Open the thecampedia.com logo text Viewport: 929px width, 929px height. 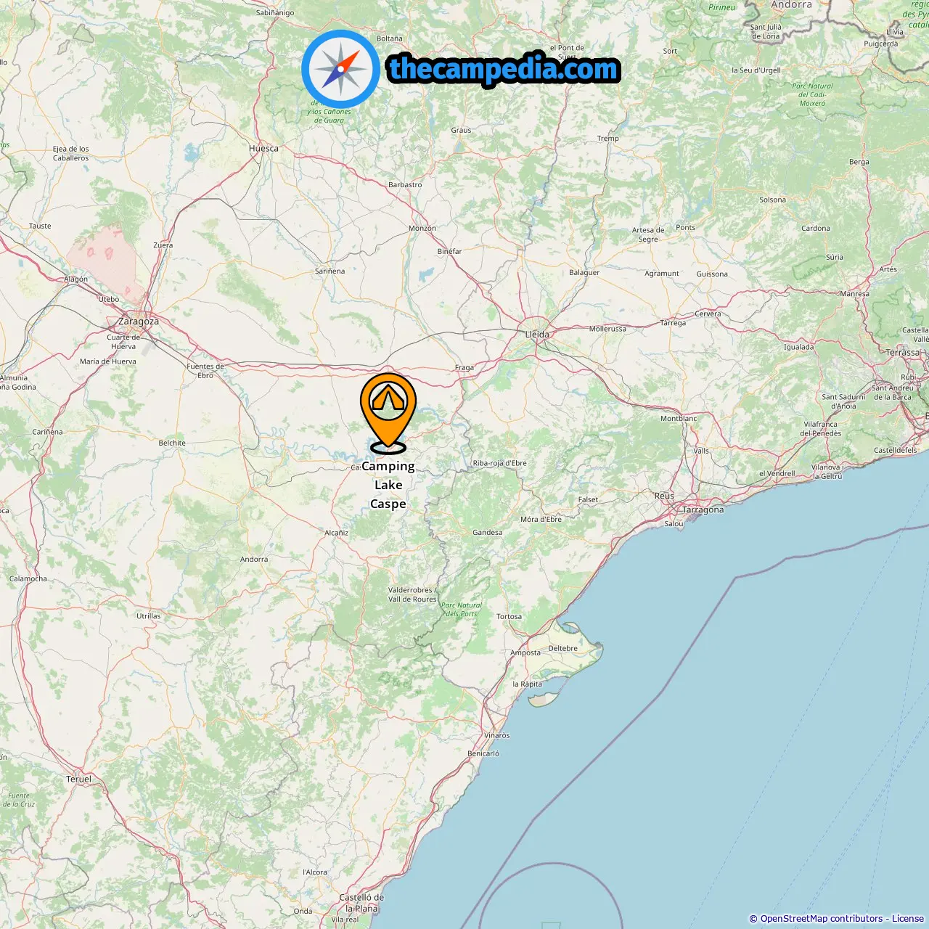tap(504, 69)
